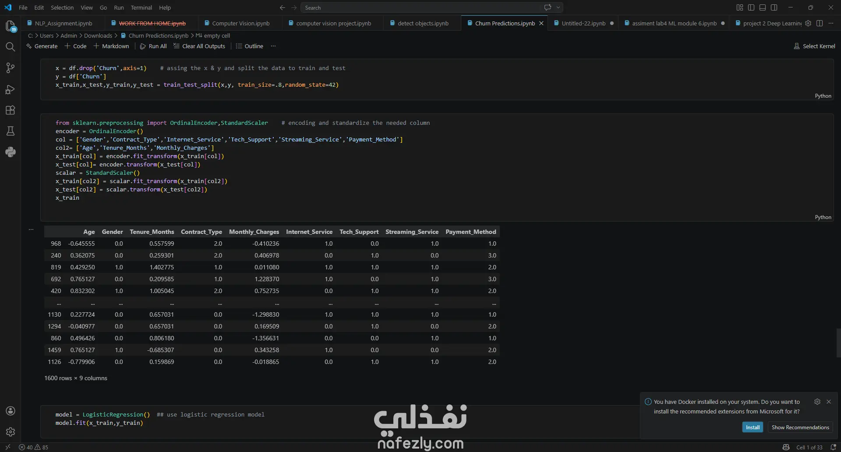Click the Admin breadcrumb segment
Viewport: 841px width, 452px height.
click(x=69, y=35)
